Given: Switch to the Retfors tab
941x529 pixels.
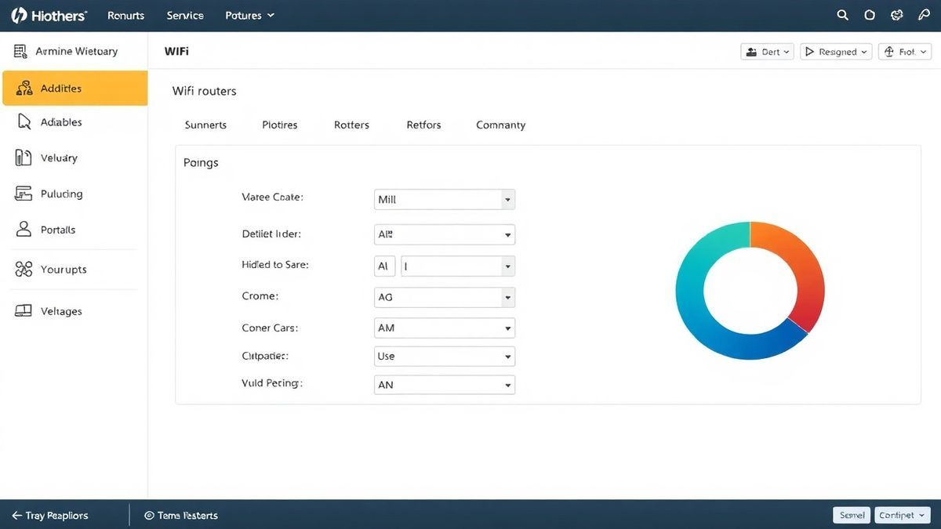Looking at the screenshot, I should [x=423, y=125].
